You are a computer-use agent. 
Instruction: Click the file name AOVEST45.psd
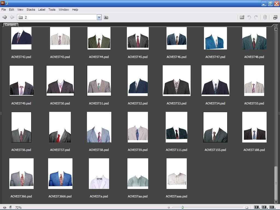[138, 57]
